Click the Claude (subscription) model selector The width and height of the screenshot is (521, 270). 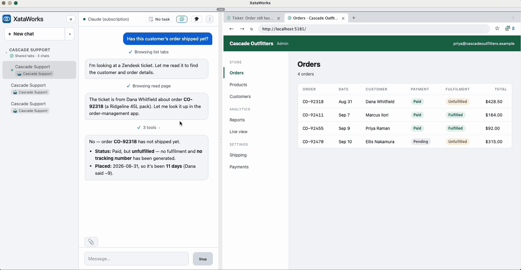[106, 19]
